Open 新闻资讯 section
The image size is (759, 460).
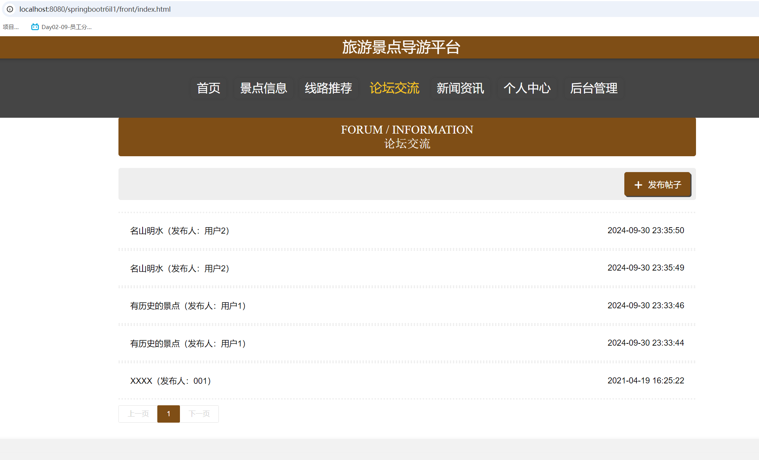click(460, 88)
